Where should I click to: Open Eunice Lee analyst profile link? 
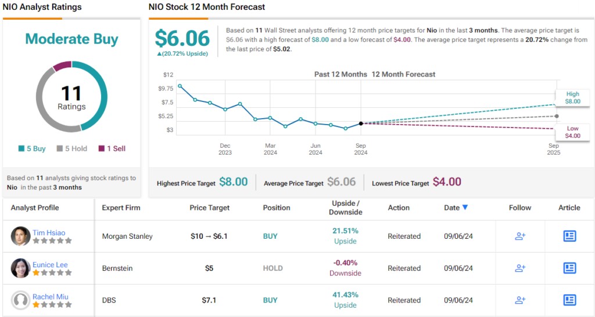click(50, 264)
